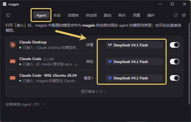Click status text 已接入 · Claude Desktop 的模型菜…
Screen dimensions: 191x122
51,47
